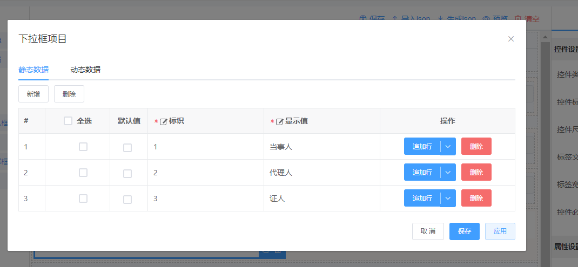Viewport: 578px width, 267px height.
Task: Click the 应用 button
Action: [500, 231]
